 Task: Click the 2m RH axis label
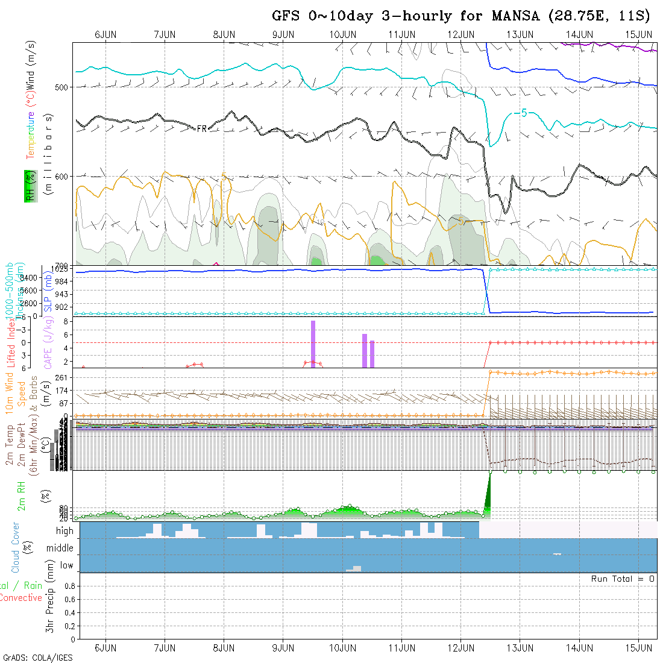tap(21, 495)
